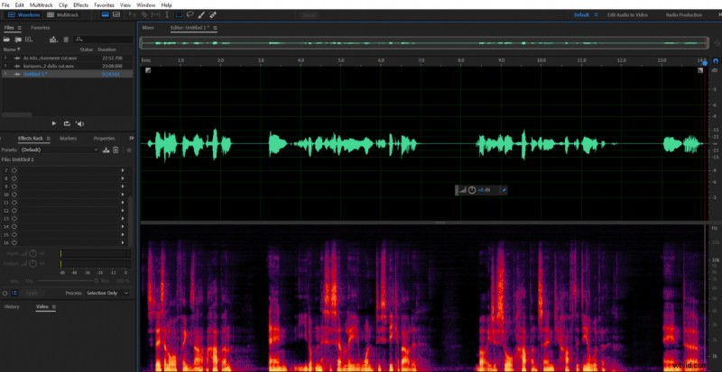Save effects rack preset icon

[106, 150]
